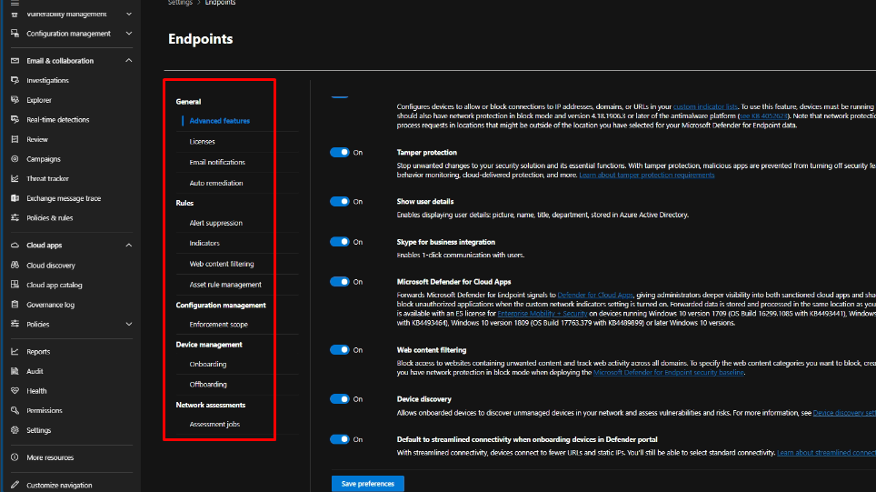Turn off Skype for business integration
The height and width of the screenshot is (492, 876).
(x=340, y=242)
